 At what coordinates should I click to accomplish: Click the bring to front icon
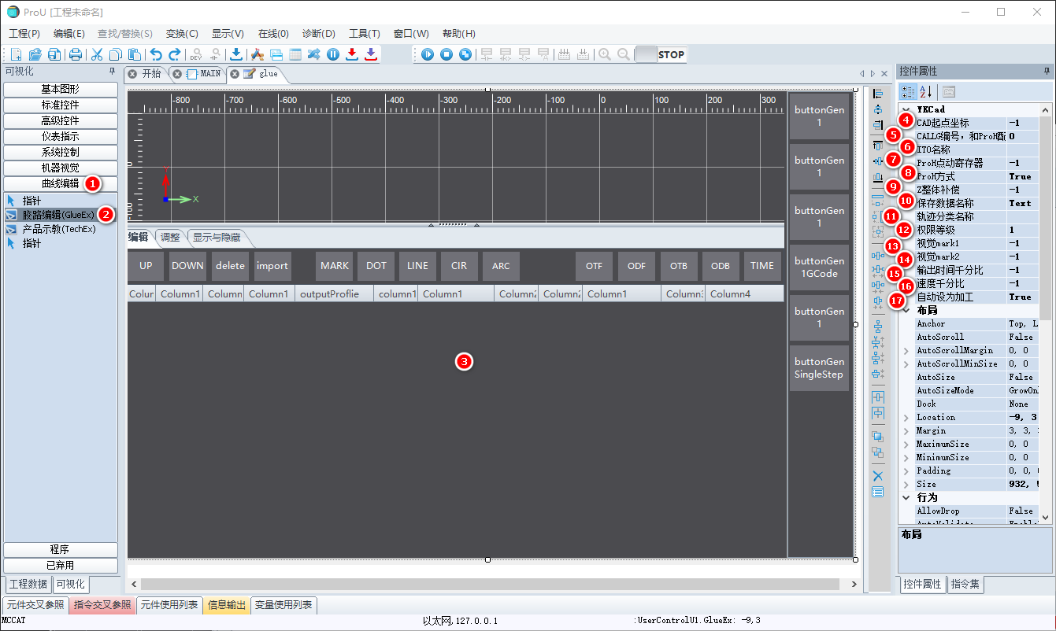878,436
